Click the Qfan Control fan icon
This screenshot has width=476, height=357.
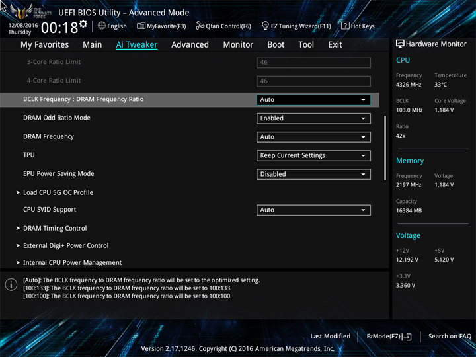(x=200, y=26)
